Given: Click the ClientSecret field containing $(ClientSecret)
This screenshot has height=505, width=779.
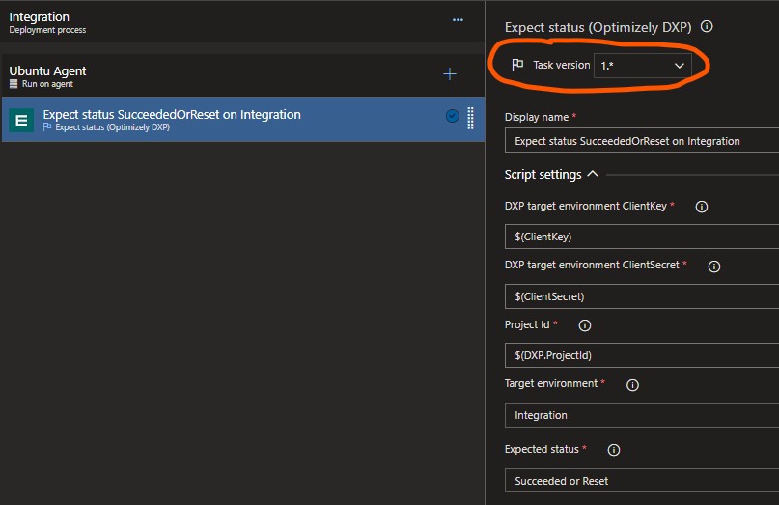Looking at the screenshot, I should [x=642, y=296].
